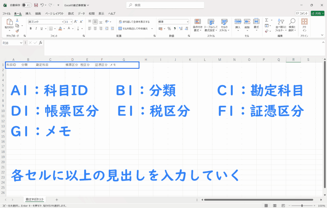This screenshot has width=327, height=208.
Task: Toggle bold formatting with B button
Action: (31, 28)
